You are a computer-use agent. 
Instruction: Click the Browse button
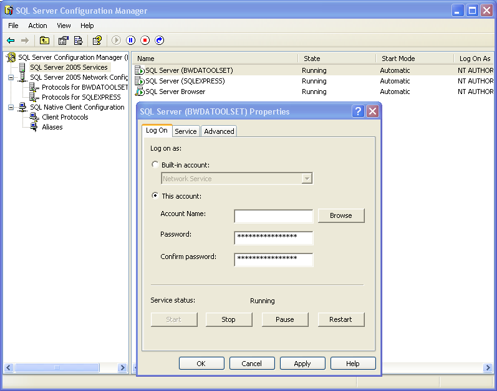point(340,215)
